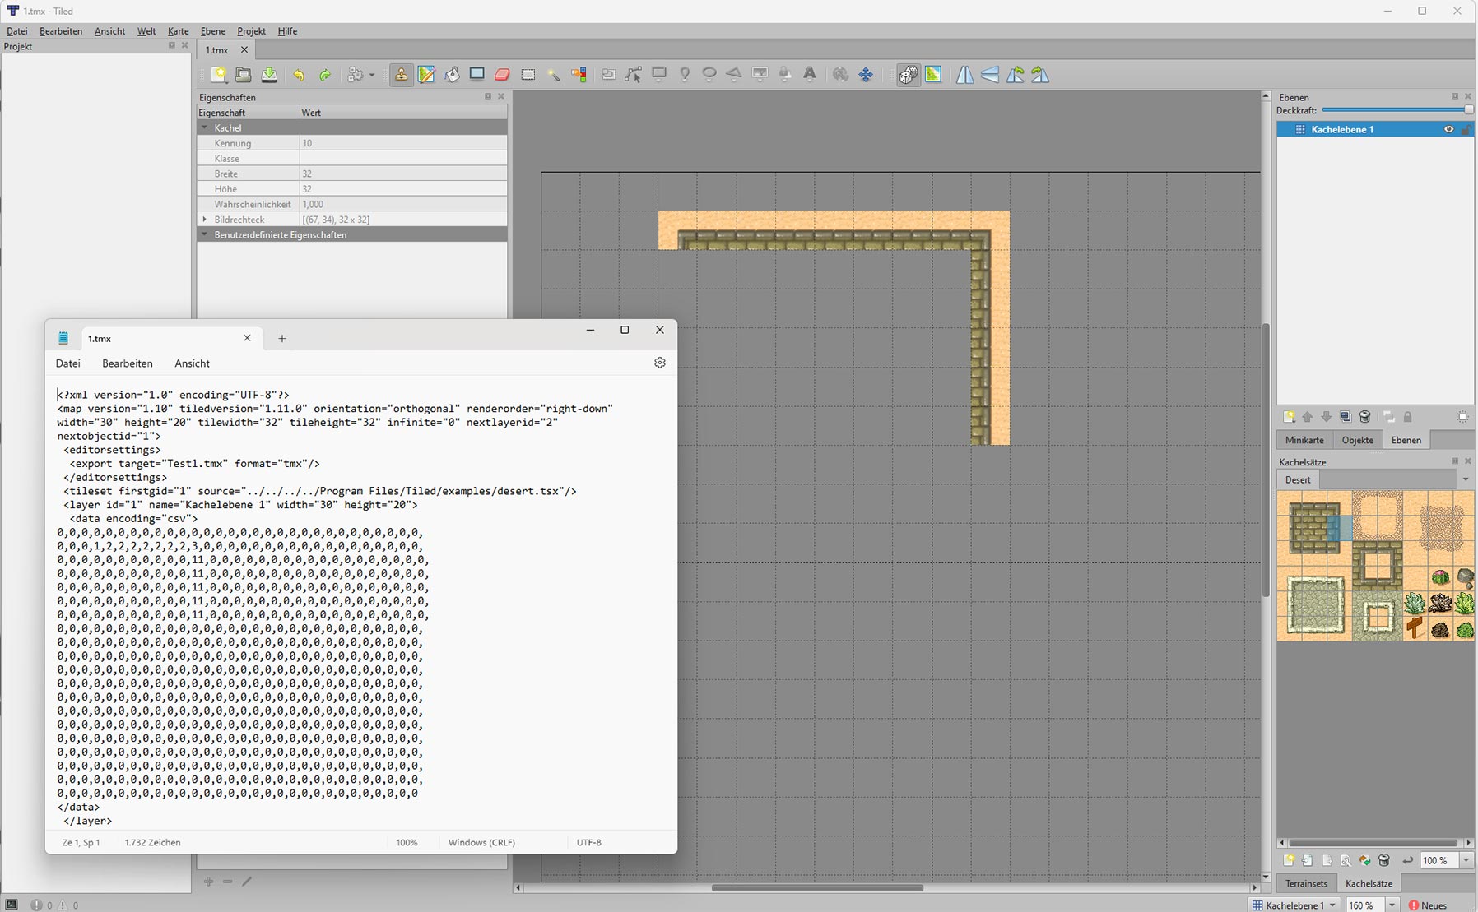1478x912 pixels.
Task: Open the command gear dropdown arrow
Action: pyautogui.click(x=372, y=75)
